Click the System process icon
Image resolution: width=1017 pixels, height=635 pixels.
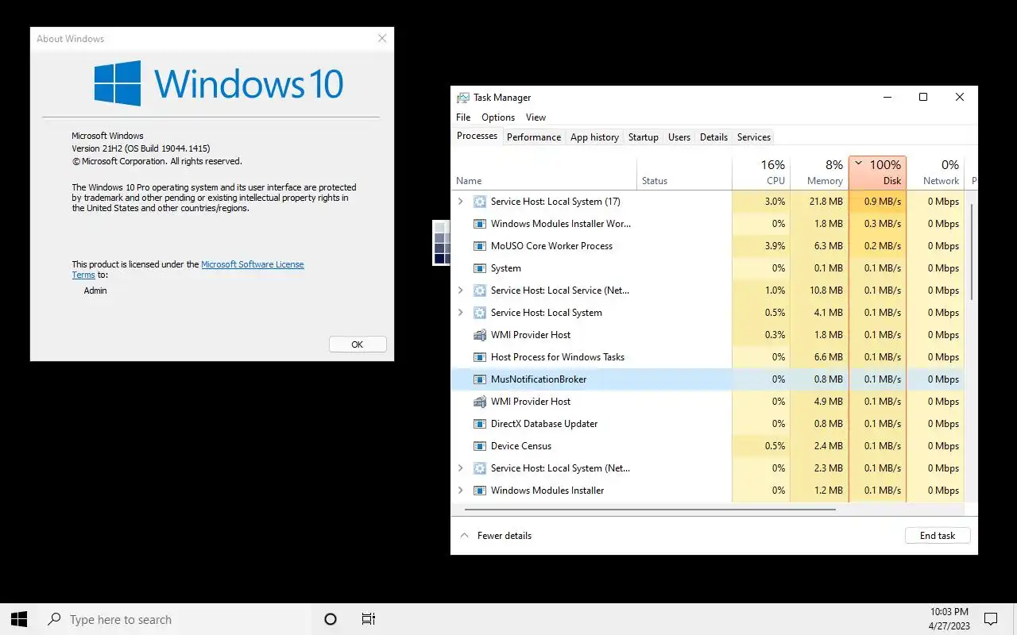[x=480, y=268]
